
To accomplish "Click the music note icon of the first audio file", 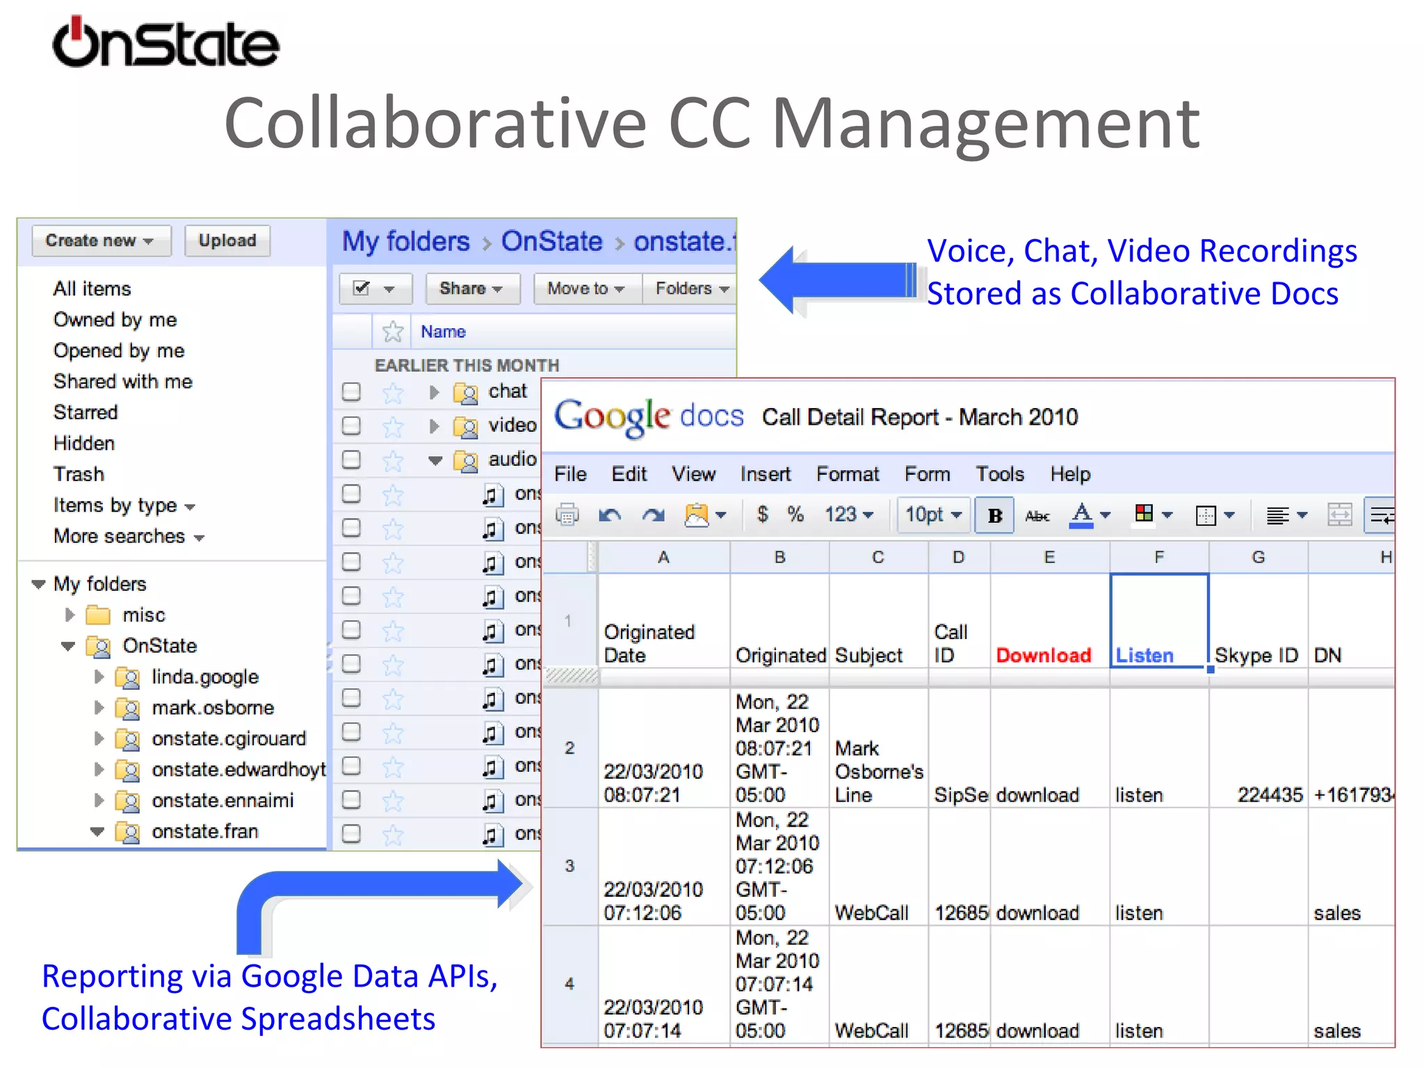I will point(492,495).
